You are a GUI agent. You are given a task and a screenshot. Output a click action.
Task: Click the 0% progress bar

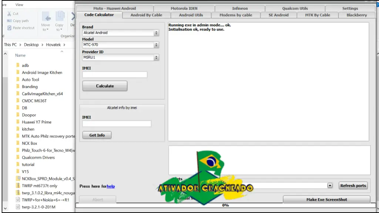225,205
